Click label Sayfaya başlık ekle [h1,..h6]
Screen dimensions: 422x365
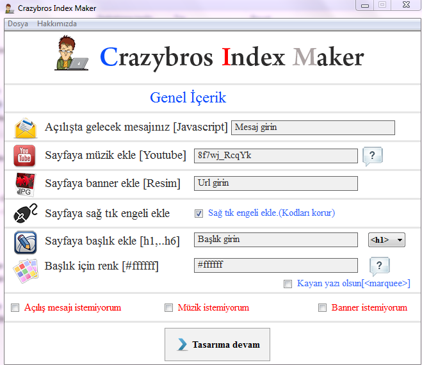click(x=112, y=241)
